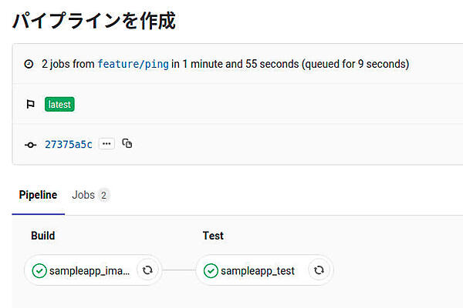Retry the sampleapp_ima build job

pos(147,270)
